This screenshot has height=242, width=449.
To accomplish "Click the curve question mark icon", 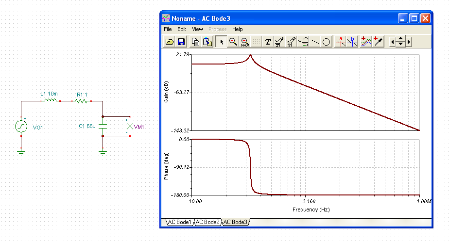I will [291, 42].
